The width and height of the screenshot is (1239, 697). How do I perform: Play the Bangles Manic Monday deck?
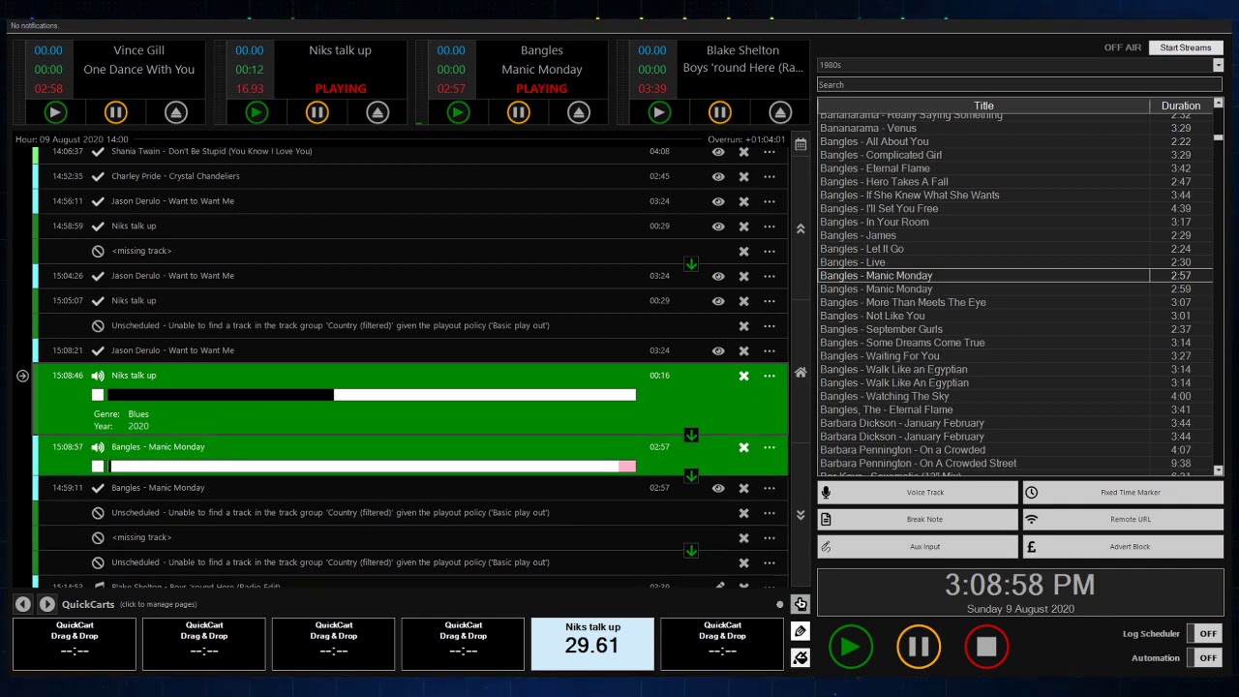[x=458, y=112]
